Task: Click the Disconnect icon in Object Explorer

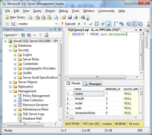Action: [29, 35]
